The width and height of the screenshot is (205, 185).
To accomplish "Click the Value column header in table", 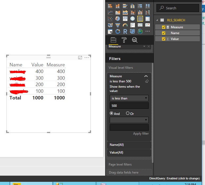I will tap(37, 65).
